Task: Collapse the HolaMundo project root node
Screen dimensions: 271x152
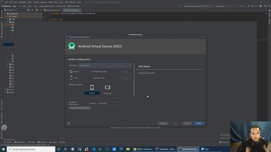Action: (x=5, y=14)
